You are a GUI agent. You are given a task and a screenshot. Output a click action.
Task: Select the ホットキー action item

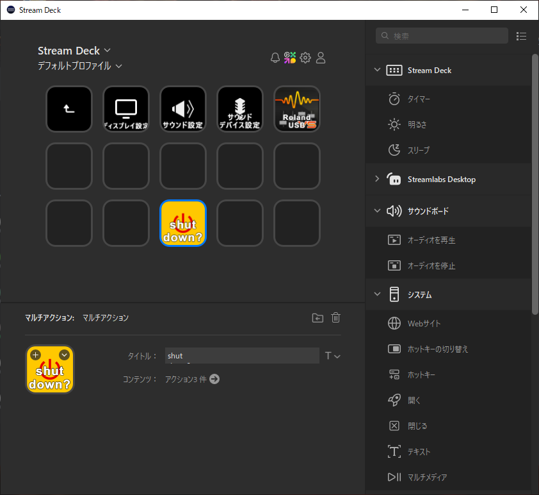tap(421, 374)
